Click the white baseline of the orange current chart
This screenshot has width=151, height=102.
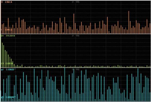click(x=76, y=34)
